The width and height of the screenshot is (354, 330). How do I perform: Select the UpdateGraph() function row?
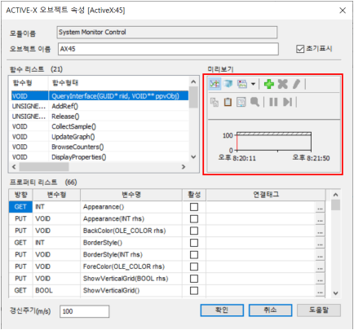click(x=100, y=137)
